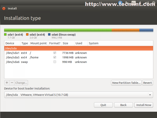Click blue sda6 segment in partition bar

(x=146, y=30)
